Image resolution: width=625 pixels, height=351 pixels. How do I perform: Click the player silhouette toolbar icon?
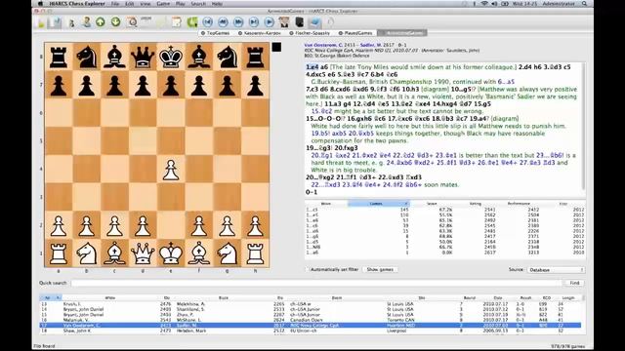click(x=86, y=21)
